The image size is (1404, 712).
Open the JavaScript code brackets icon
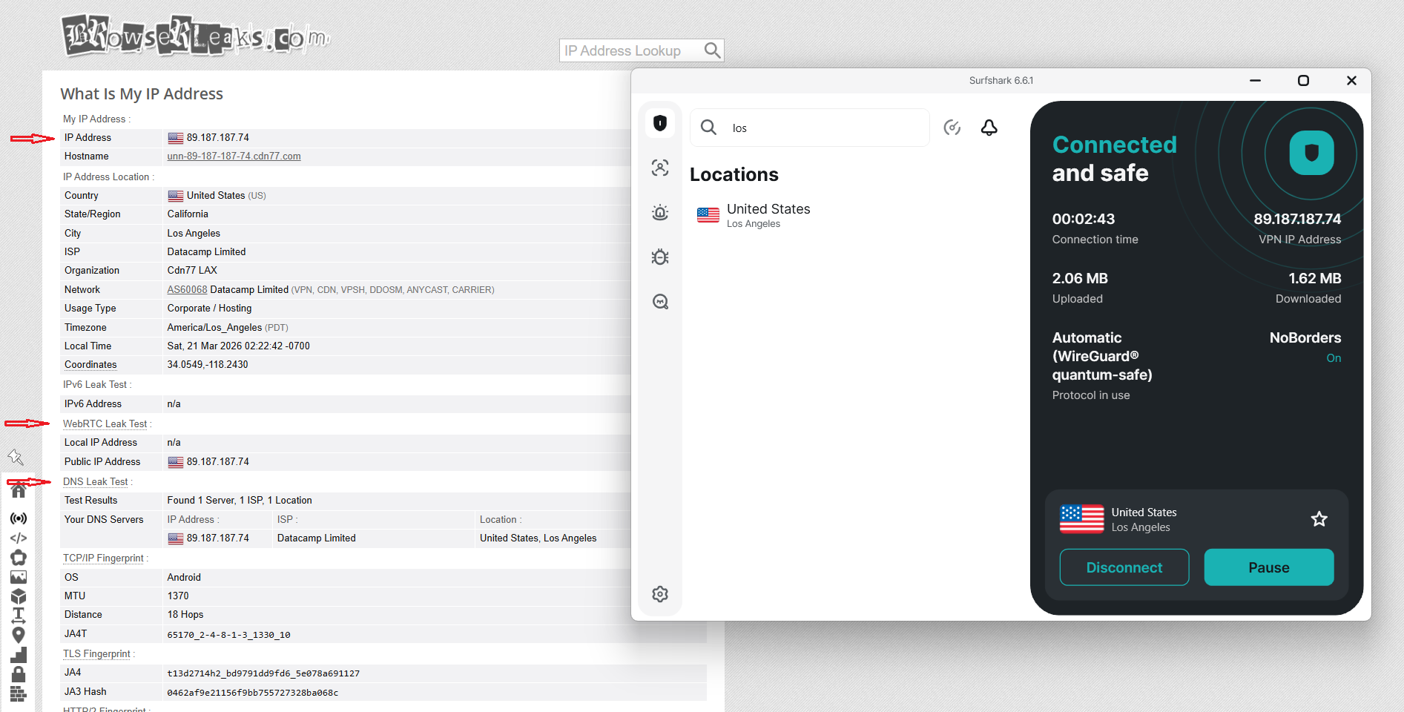[x=19, y=538]
